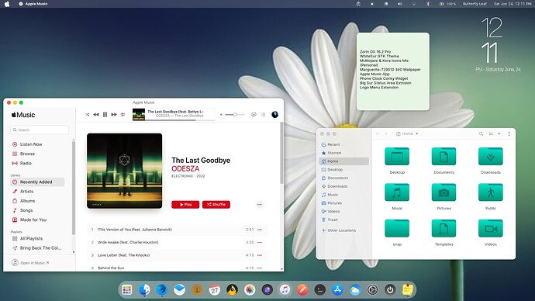This screenshot has height=301, width=535.
Task: Click the red Play button
Action: [x=185, y=205]
